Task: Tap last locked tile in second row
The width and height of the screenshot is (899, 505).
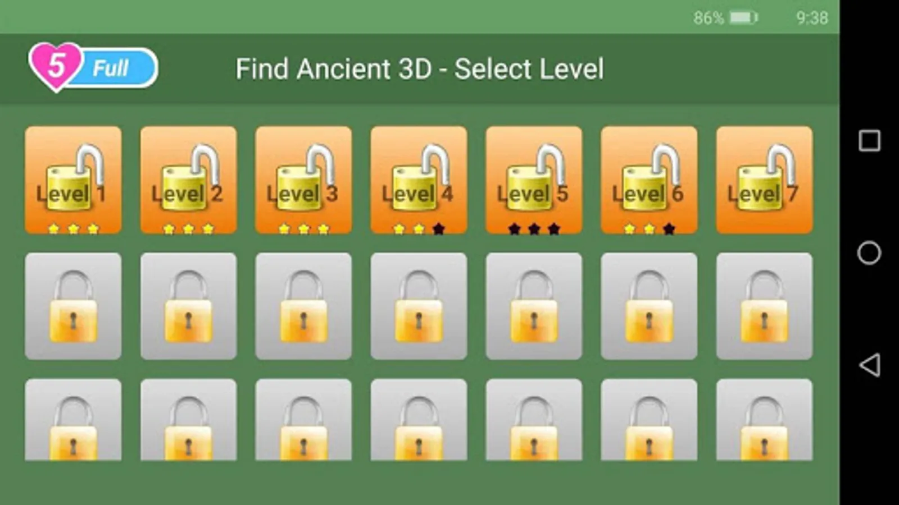Action: [764, 306]
